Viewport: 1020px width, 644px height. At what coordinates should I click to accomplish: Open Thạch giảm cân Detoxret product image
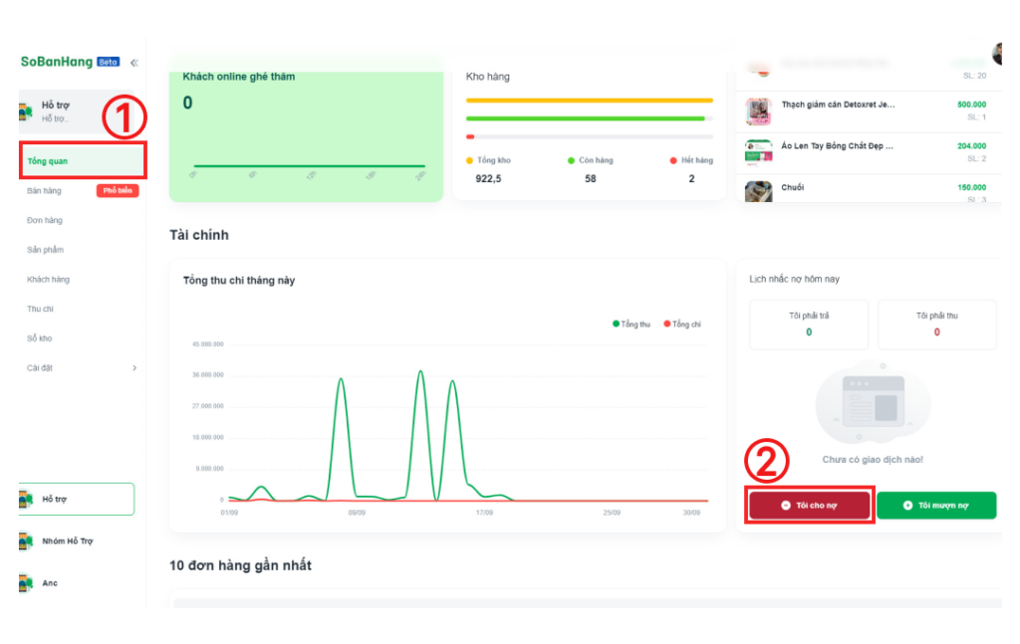[x=759, y=111]
